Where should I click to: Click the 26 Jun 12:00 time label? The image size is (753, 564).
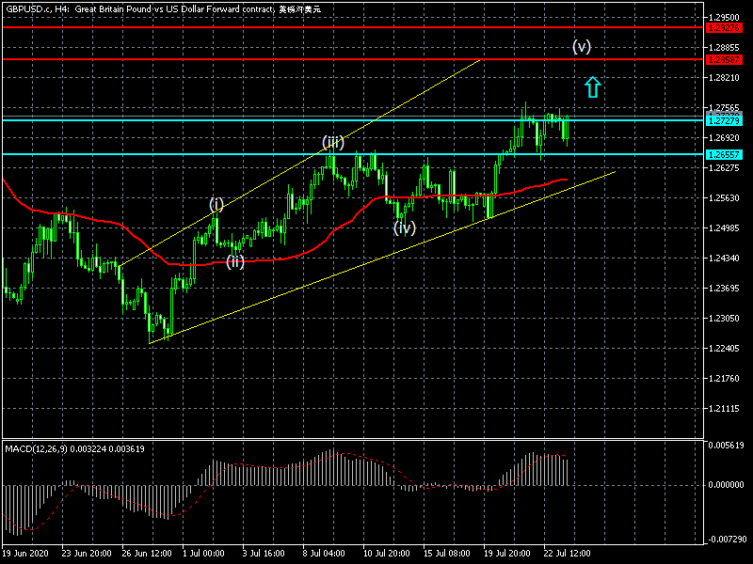pos(147,553)
